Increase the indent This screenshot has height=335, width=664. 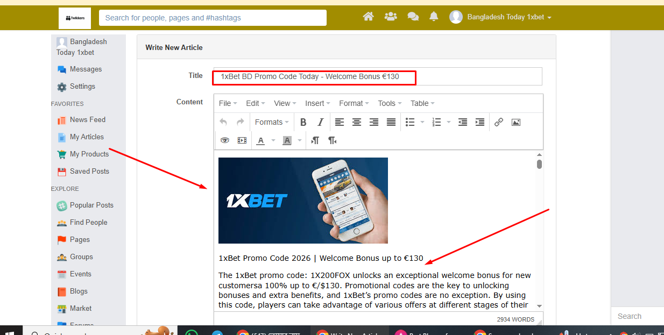click(480, 122)
